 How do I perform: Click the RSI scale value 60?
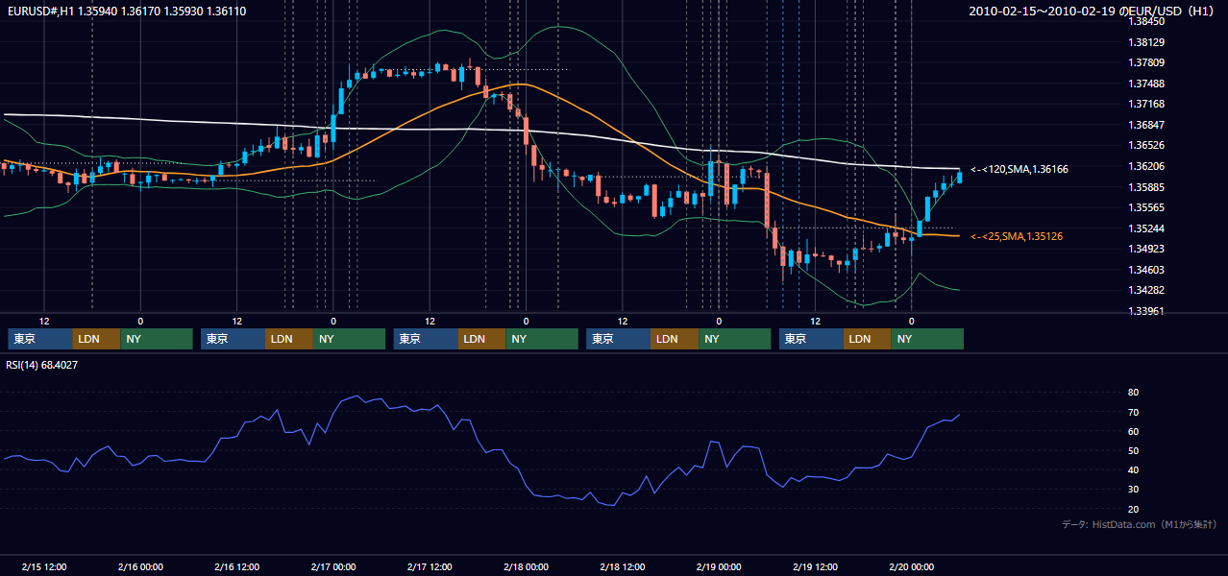click(x=1133, y=431)
